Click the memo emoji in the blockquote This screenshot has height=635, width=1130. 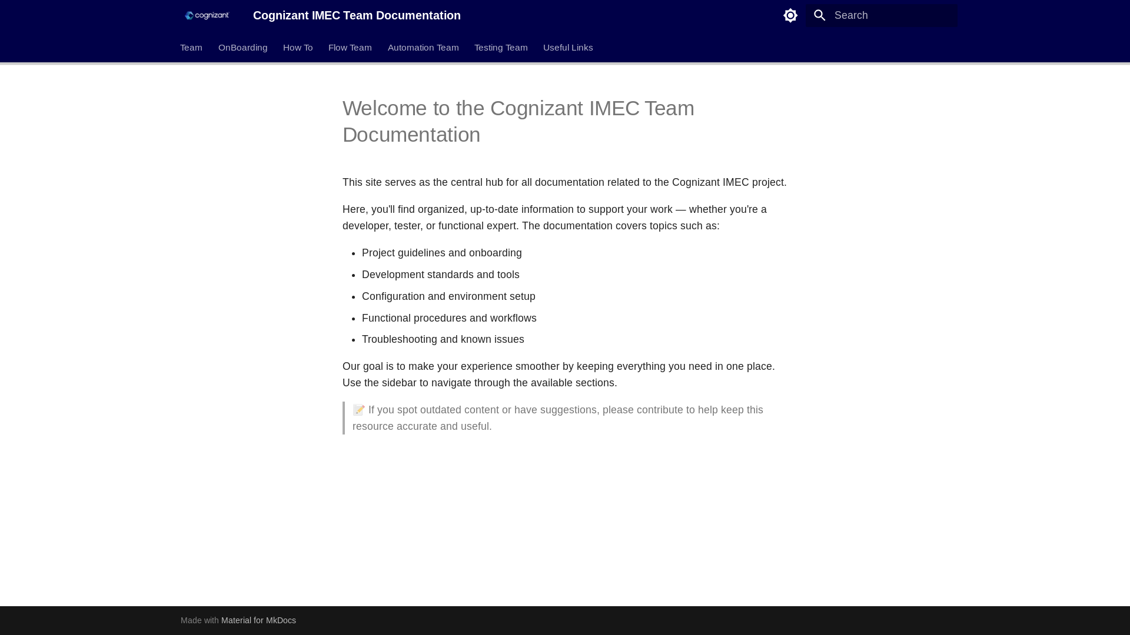click(x=359, y=410)
